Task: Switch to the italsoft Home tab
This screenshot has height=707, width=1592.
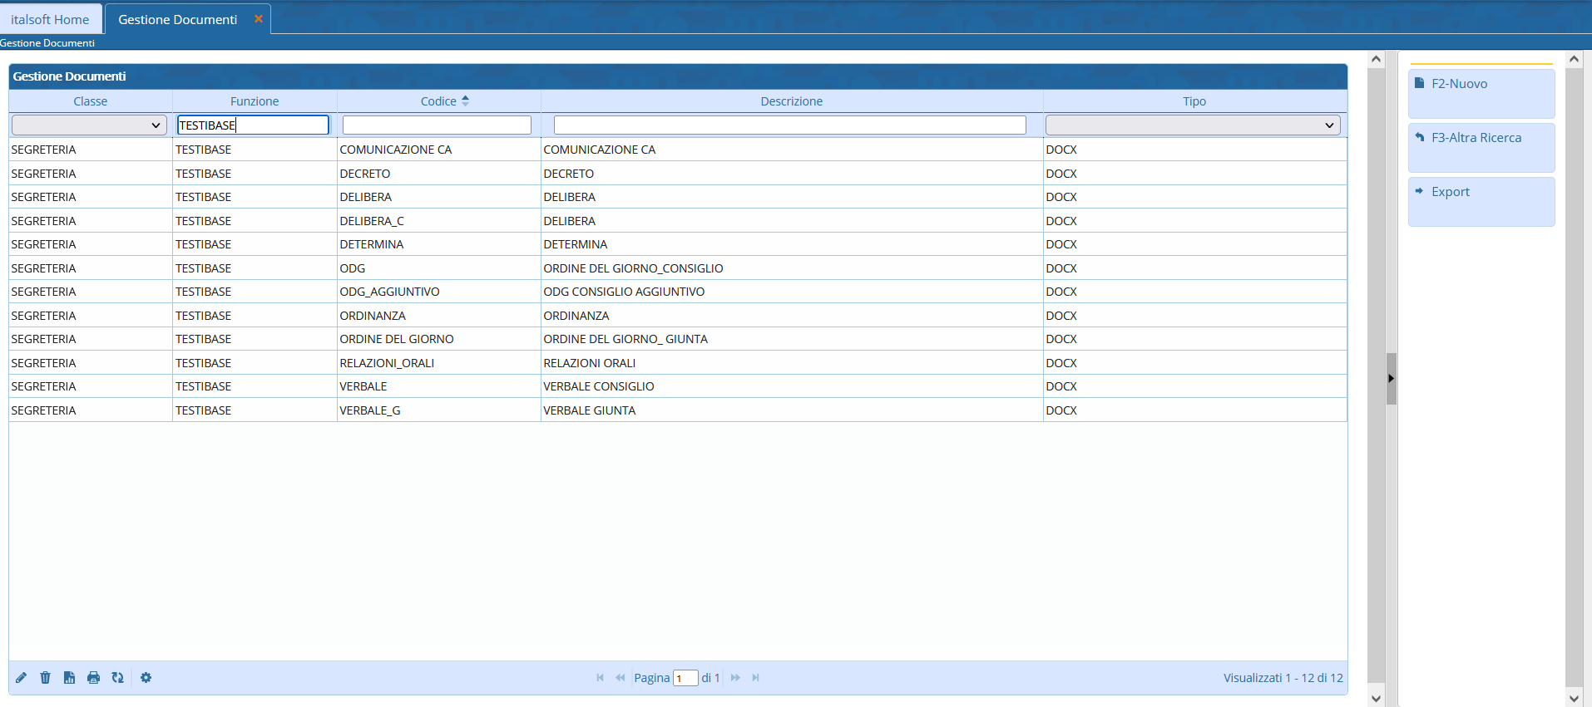Action: 50,19
